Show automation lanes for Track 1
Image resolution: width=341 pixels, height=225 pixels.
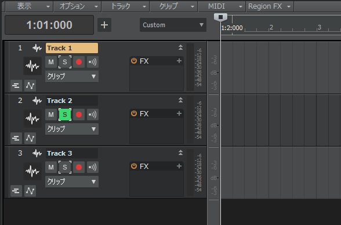click(30, 86)
